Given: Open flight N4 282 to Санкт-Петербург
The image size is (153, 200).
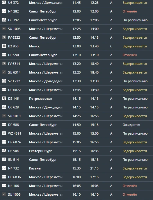Looking at the screenshot, I should (76, 11).
